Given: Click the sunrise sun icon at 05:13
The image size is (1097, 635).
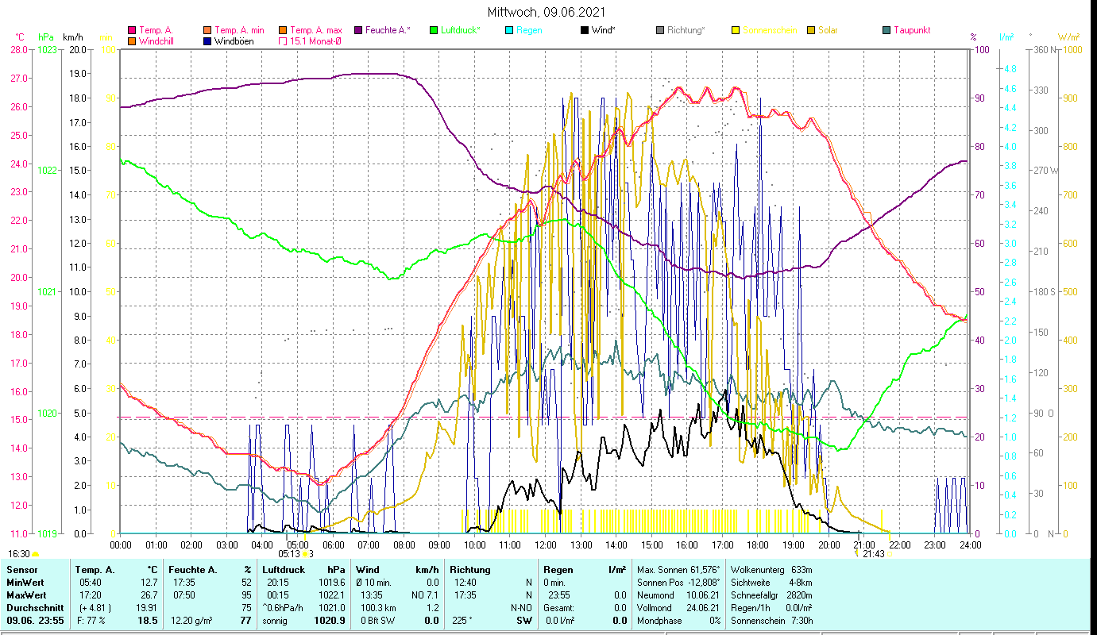Looking at the screenshot, I should pyautogui.click(x=305, y=554).
